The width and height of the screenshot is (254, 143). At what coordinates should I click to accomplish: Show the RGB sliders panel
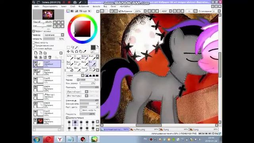coord(72,11)
